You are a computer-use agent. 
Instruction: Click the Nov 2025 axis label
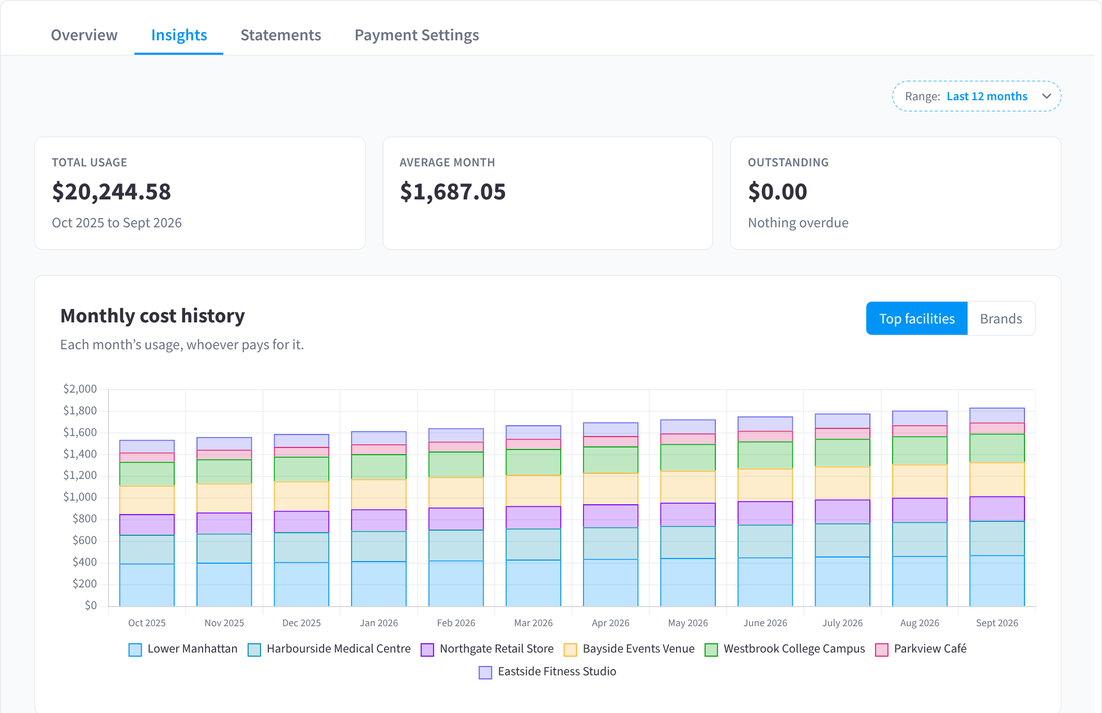(224, 623)
